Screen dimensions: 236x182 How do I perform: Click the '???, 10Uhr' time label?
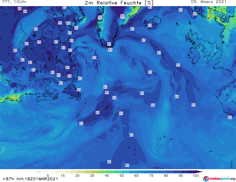(14, 2)
